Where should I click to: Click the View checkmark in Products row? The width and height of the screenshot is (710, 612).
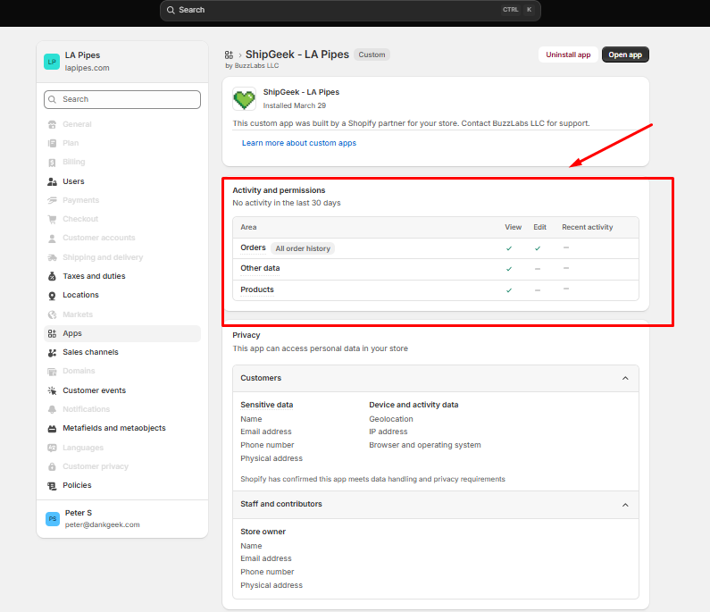[509, 290]
